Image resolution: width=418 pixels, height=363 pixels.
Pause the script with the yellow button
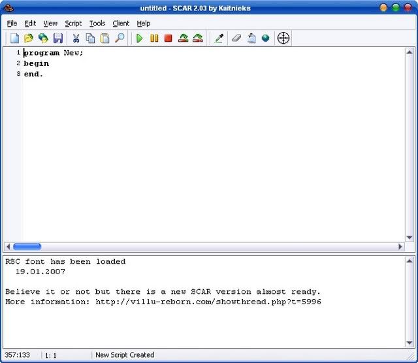click(154, 39)
